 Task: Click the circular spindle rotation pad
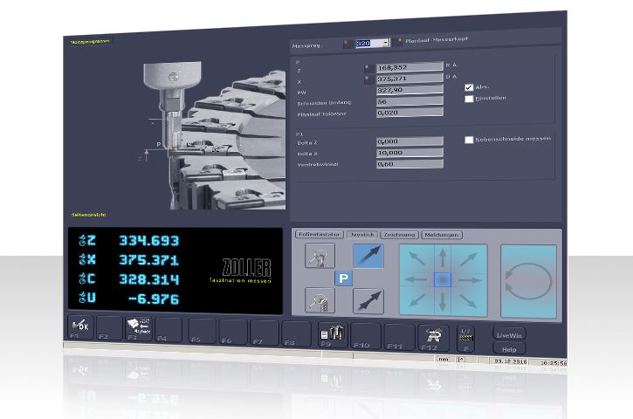pos(528,281)
